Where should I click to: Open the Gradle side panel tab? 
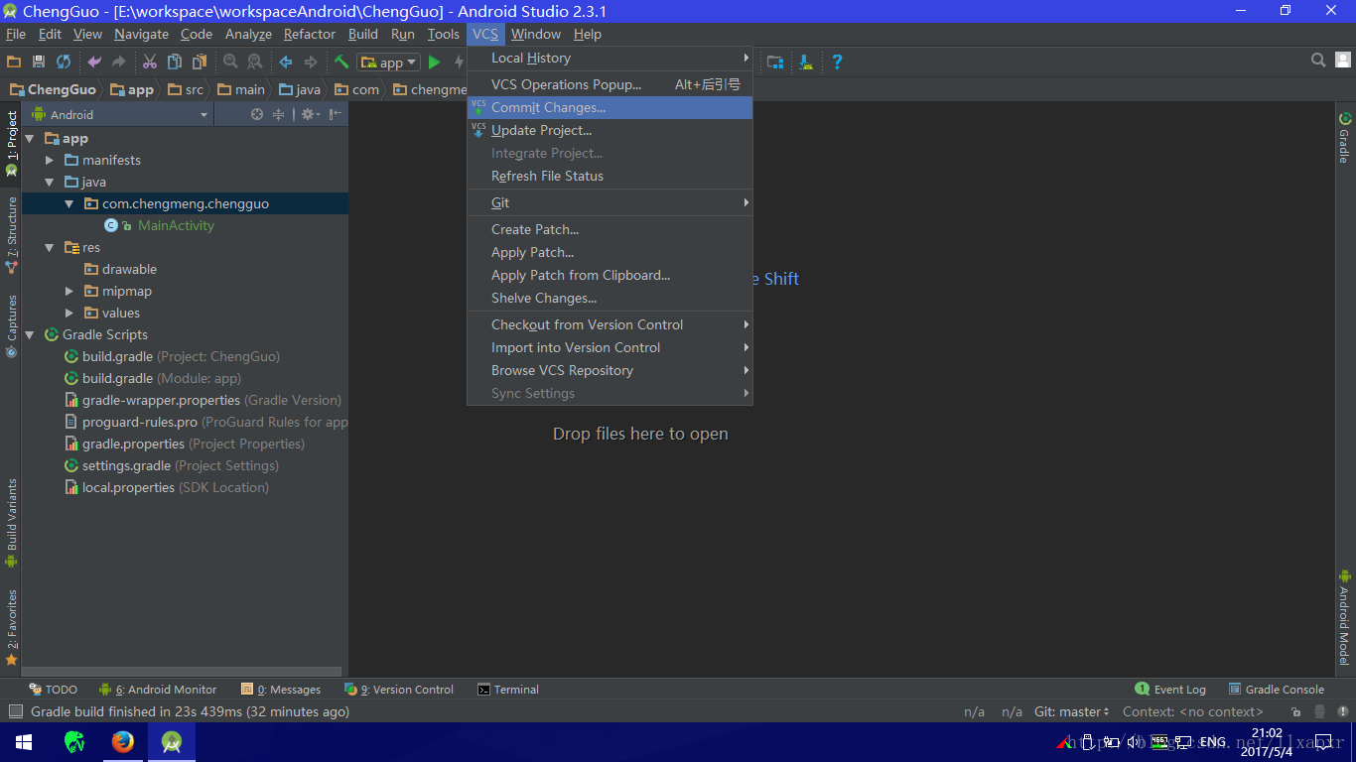click(1344, 138)
